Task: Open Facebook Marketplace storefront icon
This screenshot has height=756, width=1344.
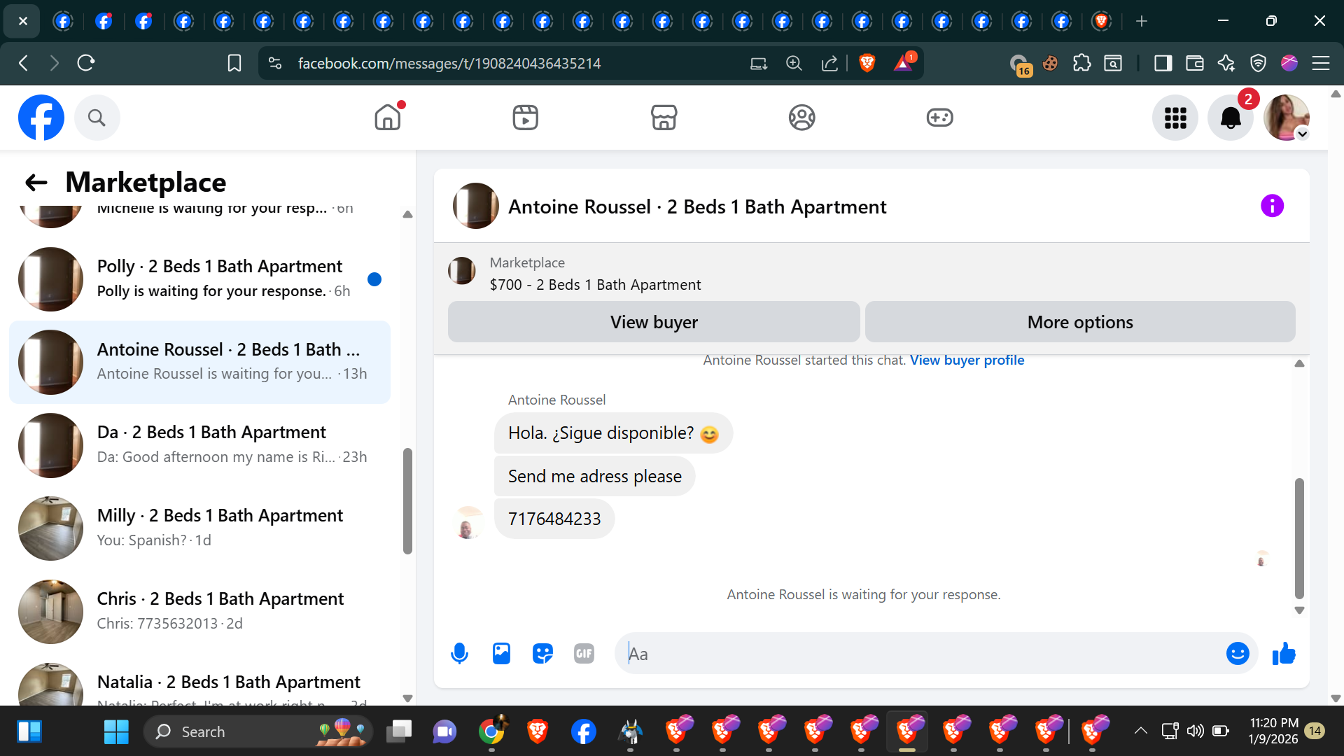Action: [x=664, y=118]
